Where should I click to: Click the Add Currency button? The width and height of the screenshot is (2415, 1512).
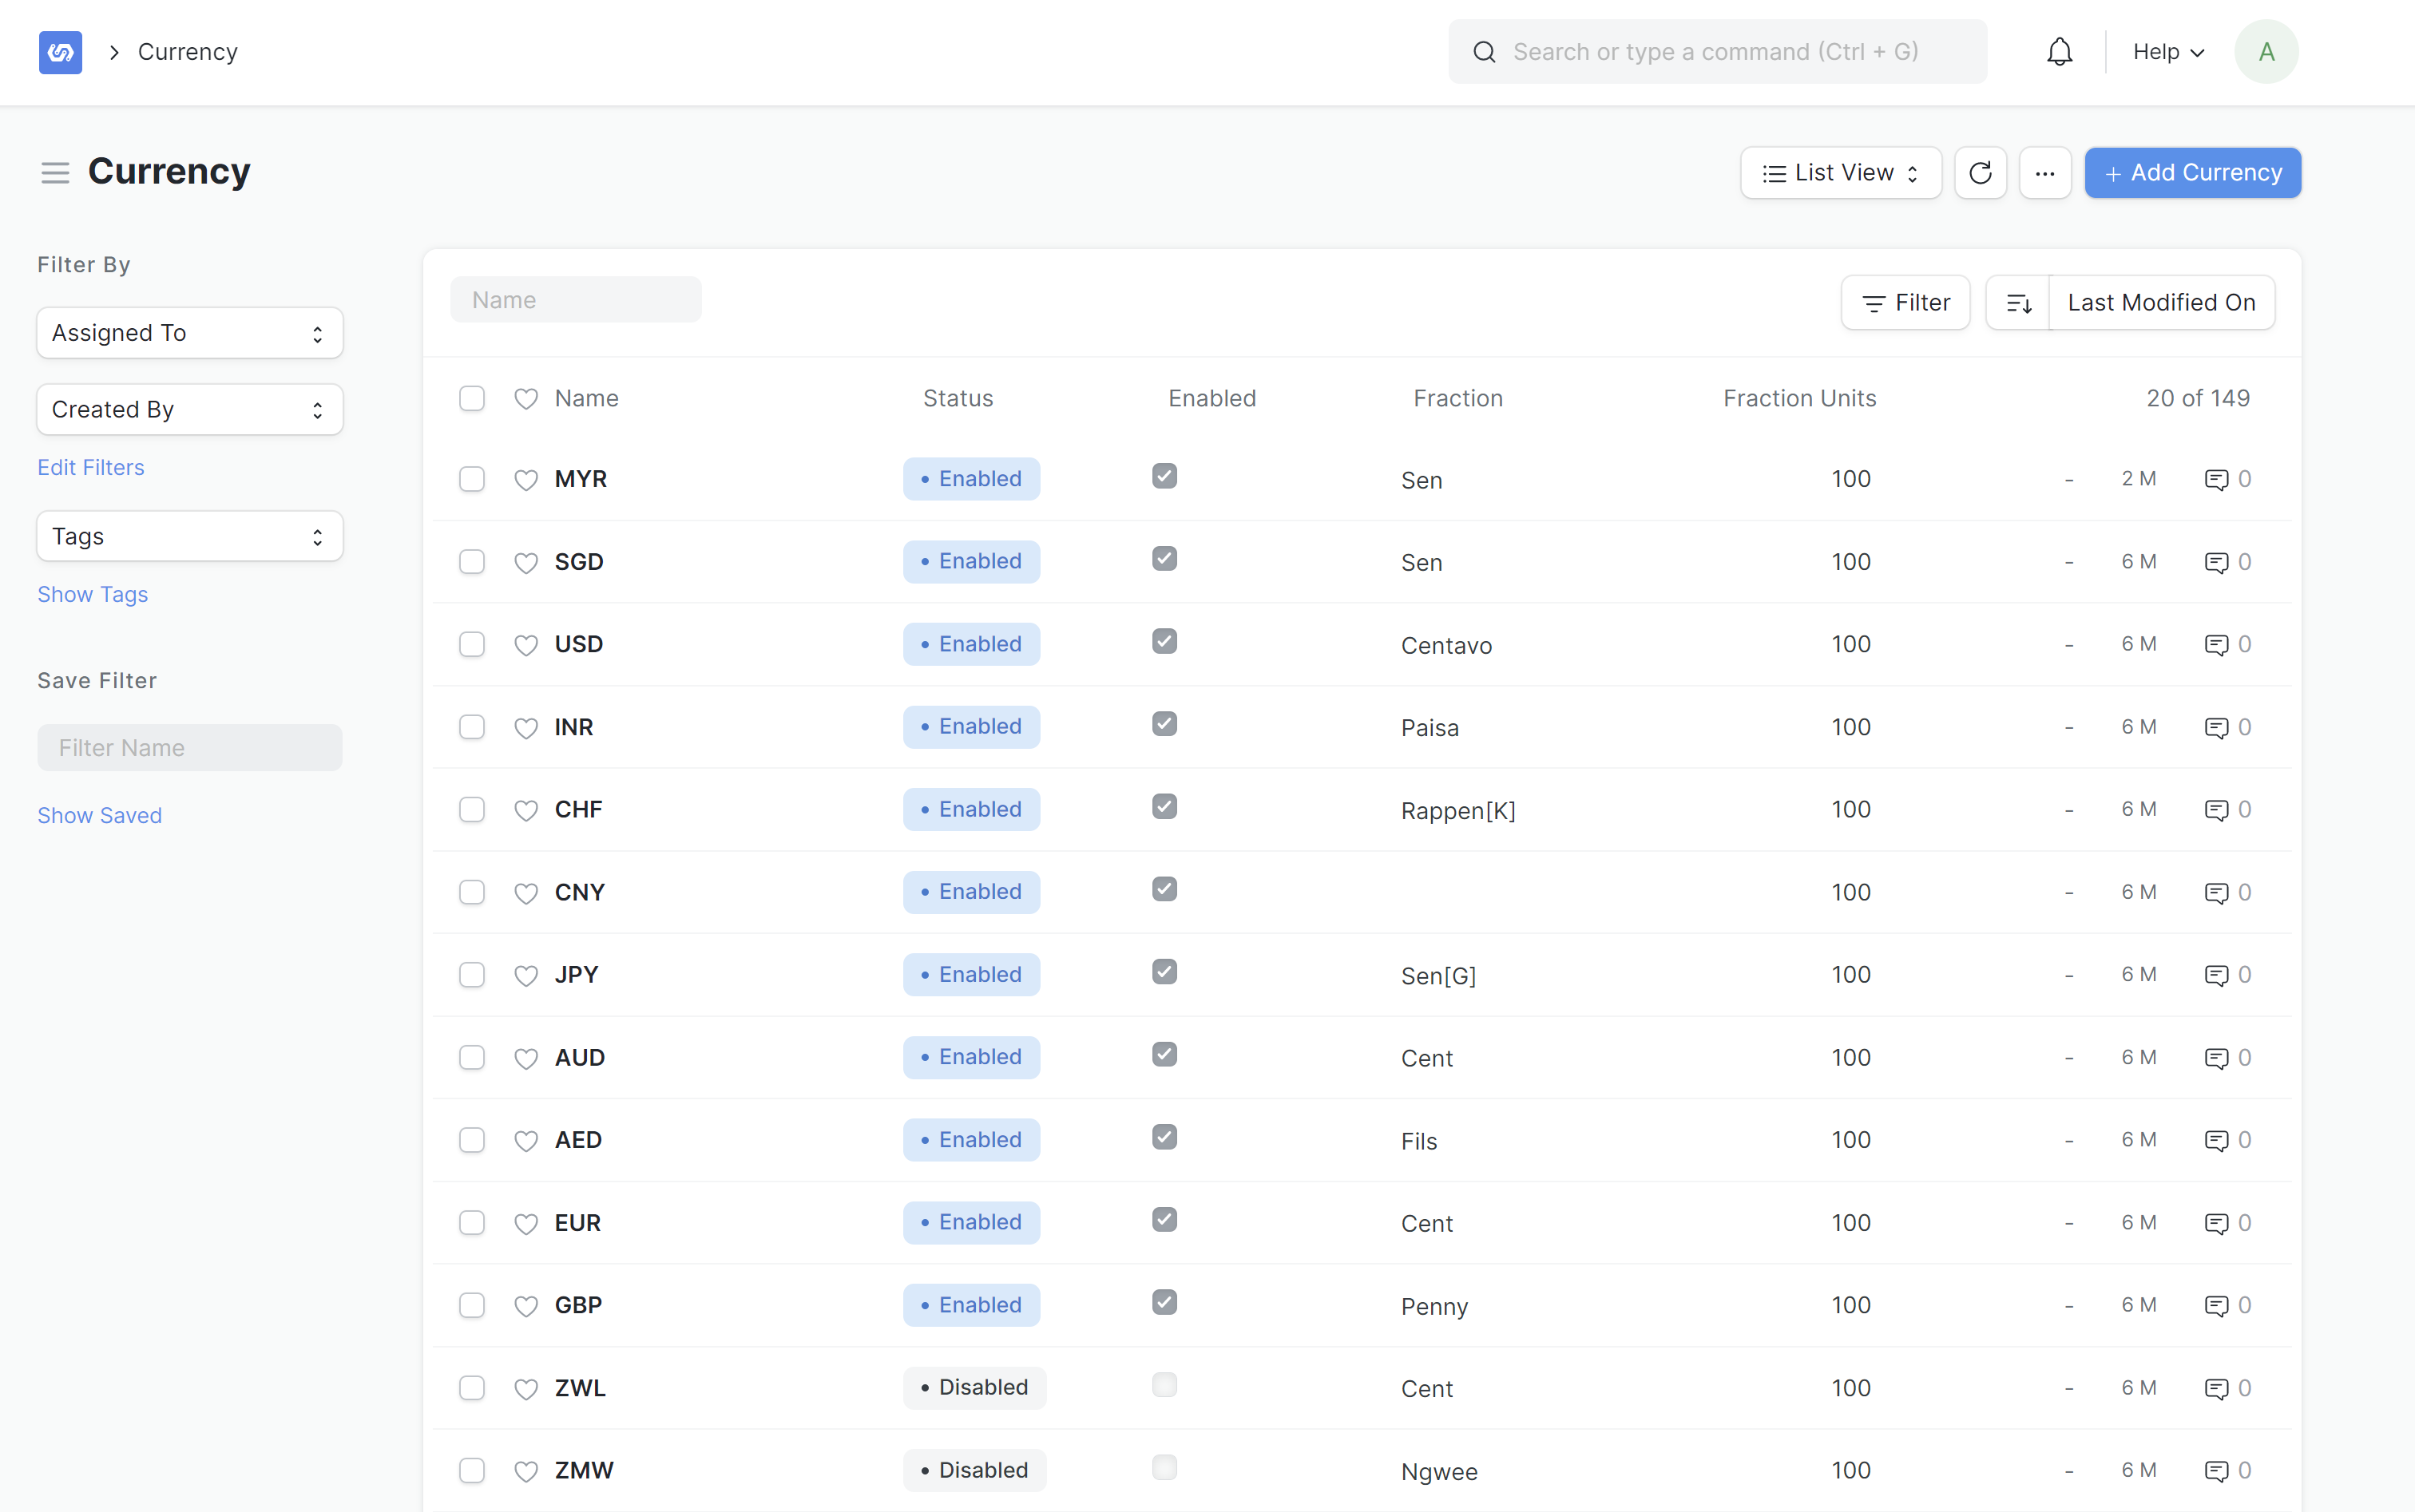coord(2193,173)
